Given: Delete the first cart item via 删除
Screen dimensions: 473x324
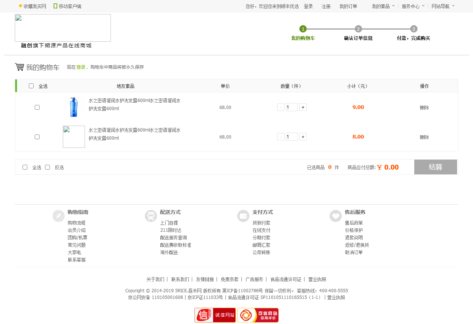Looking at the screenshot, I should (x=424, y=108).
